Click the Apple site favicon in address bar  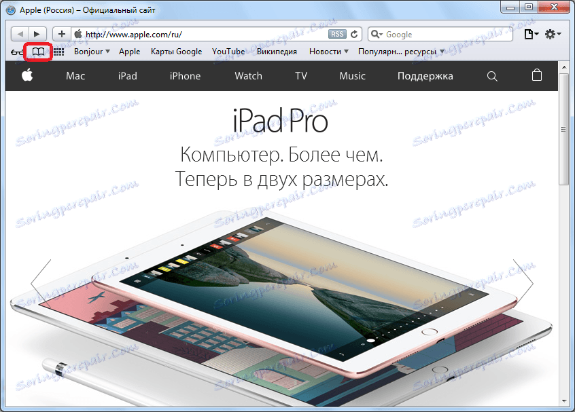(77, 34)
